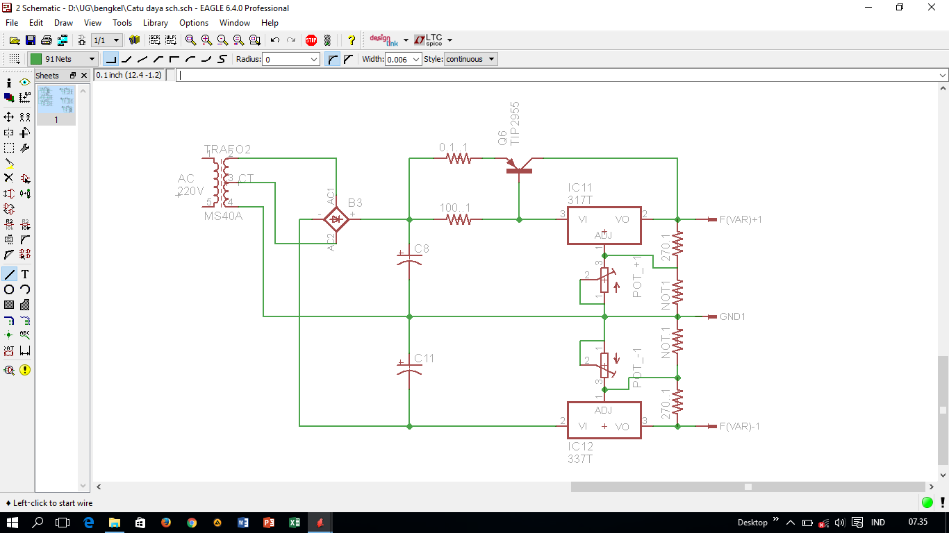Run a ULP program icon

(170, 40)
